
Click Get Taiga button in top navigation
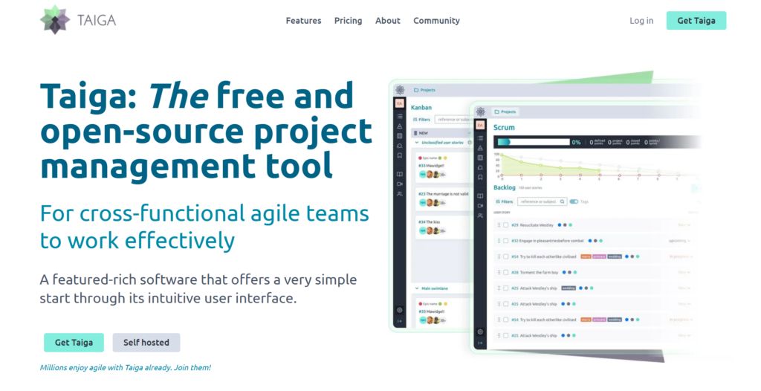[x=696, y=20]
